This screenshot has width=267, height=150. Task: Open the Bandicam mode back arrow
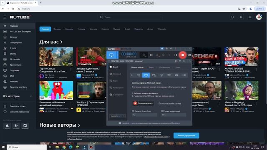click(132, 75)
